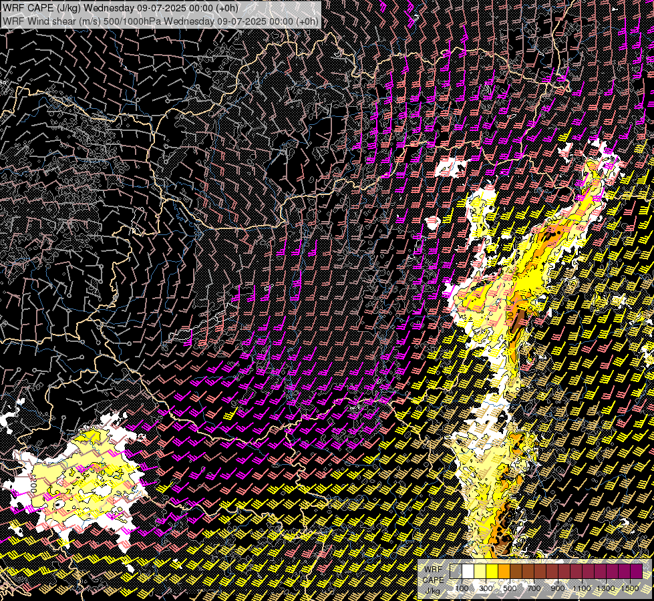Click the WRF CAPE title line
654x601 pixels.
tap(120, 8)
